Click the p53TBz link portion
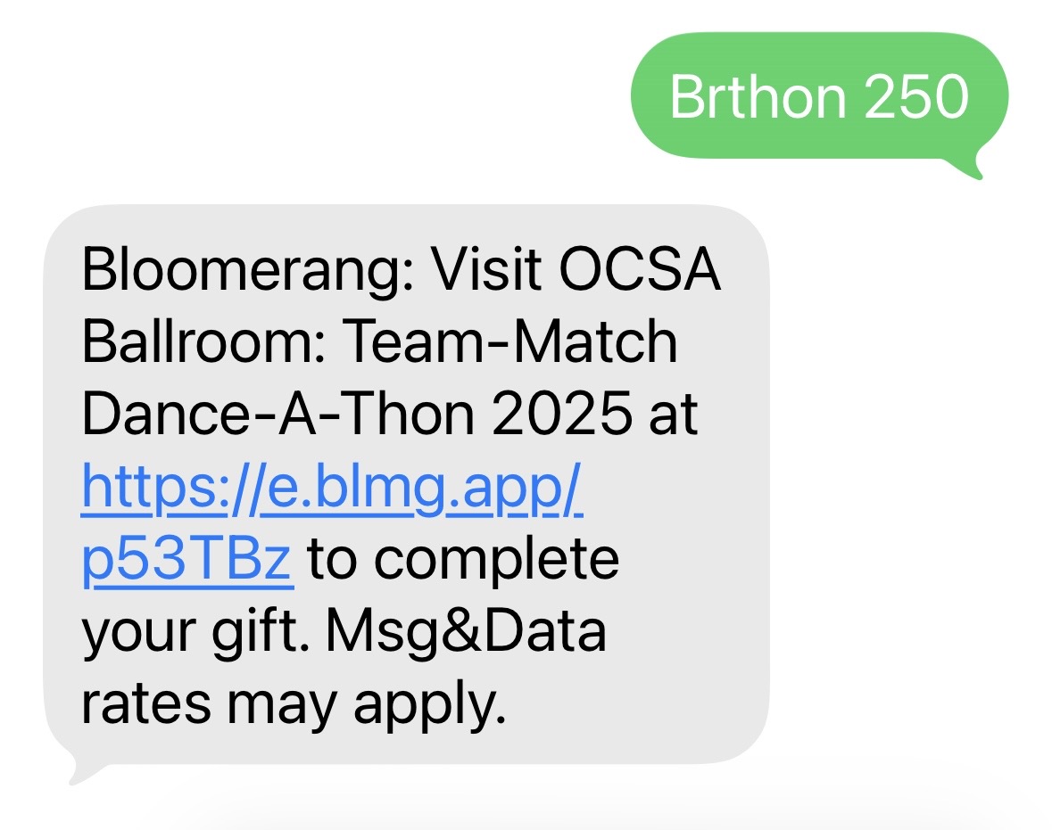Viewport: 1052px width, 830px height. pos(186,559)
